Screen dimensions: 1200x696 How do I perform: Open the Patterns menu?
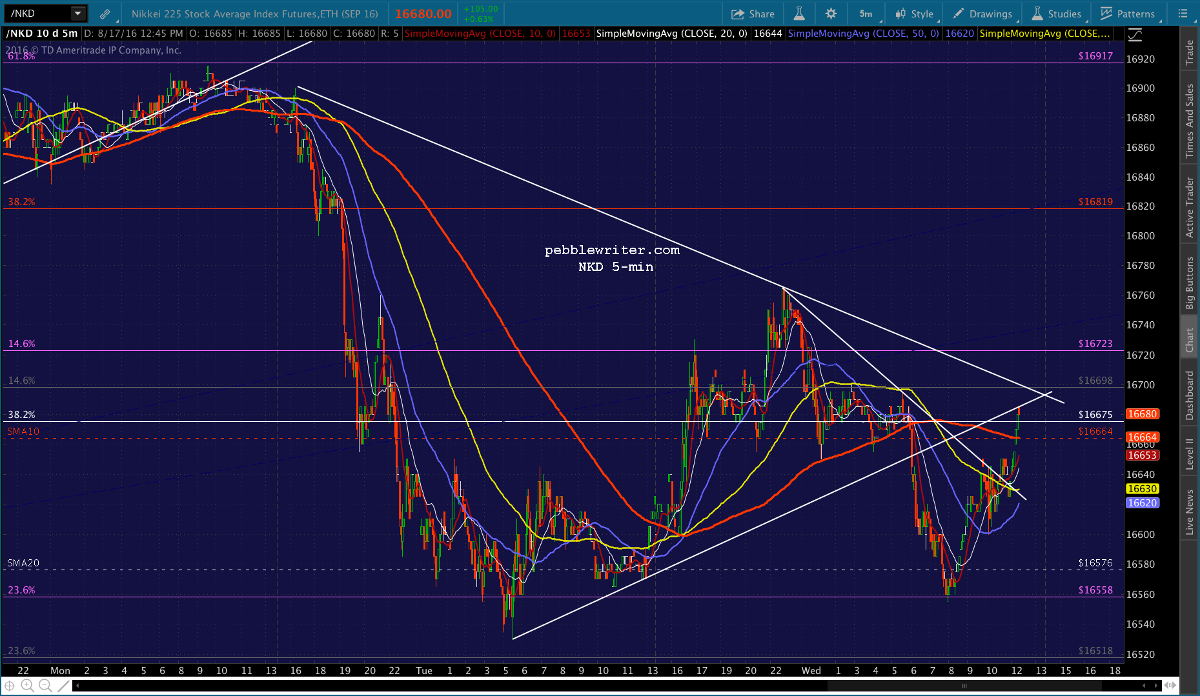point(1128,14)
